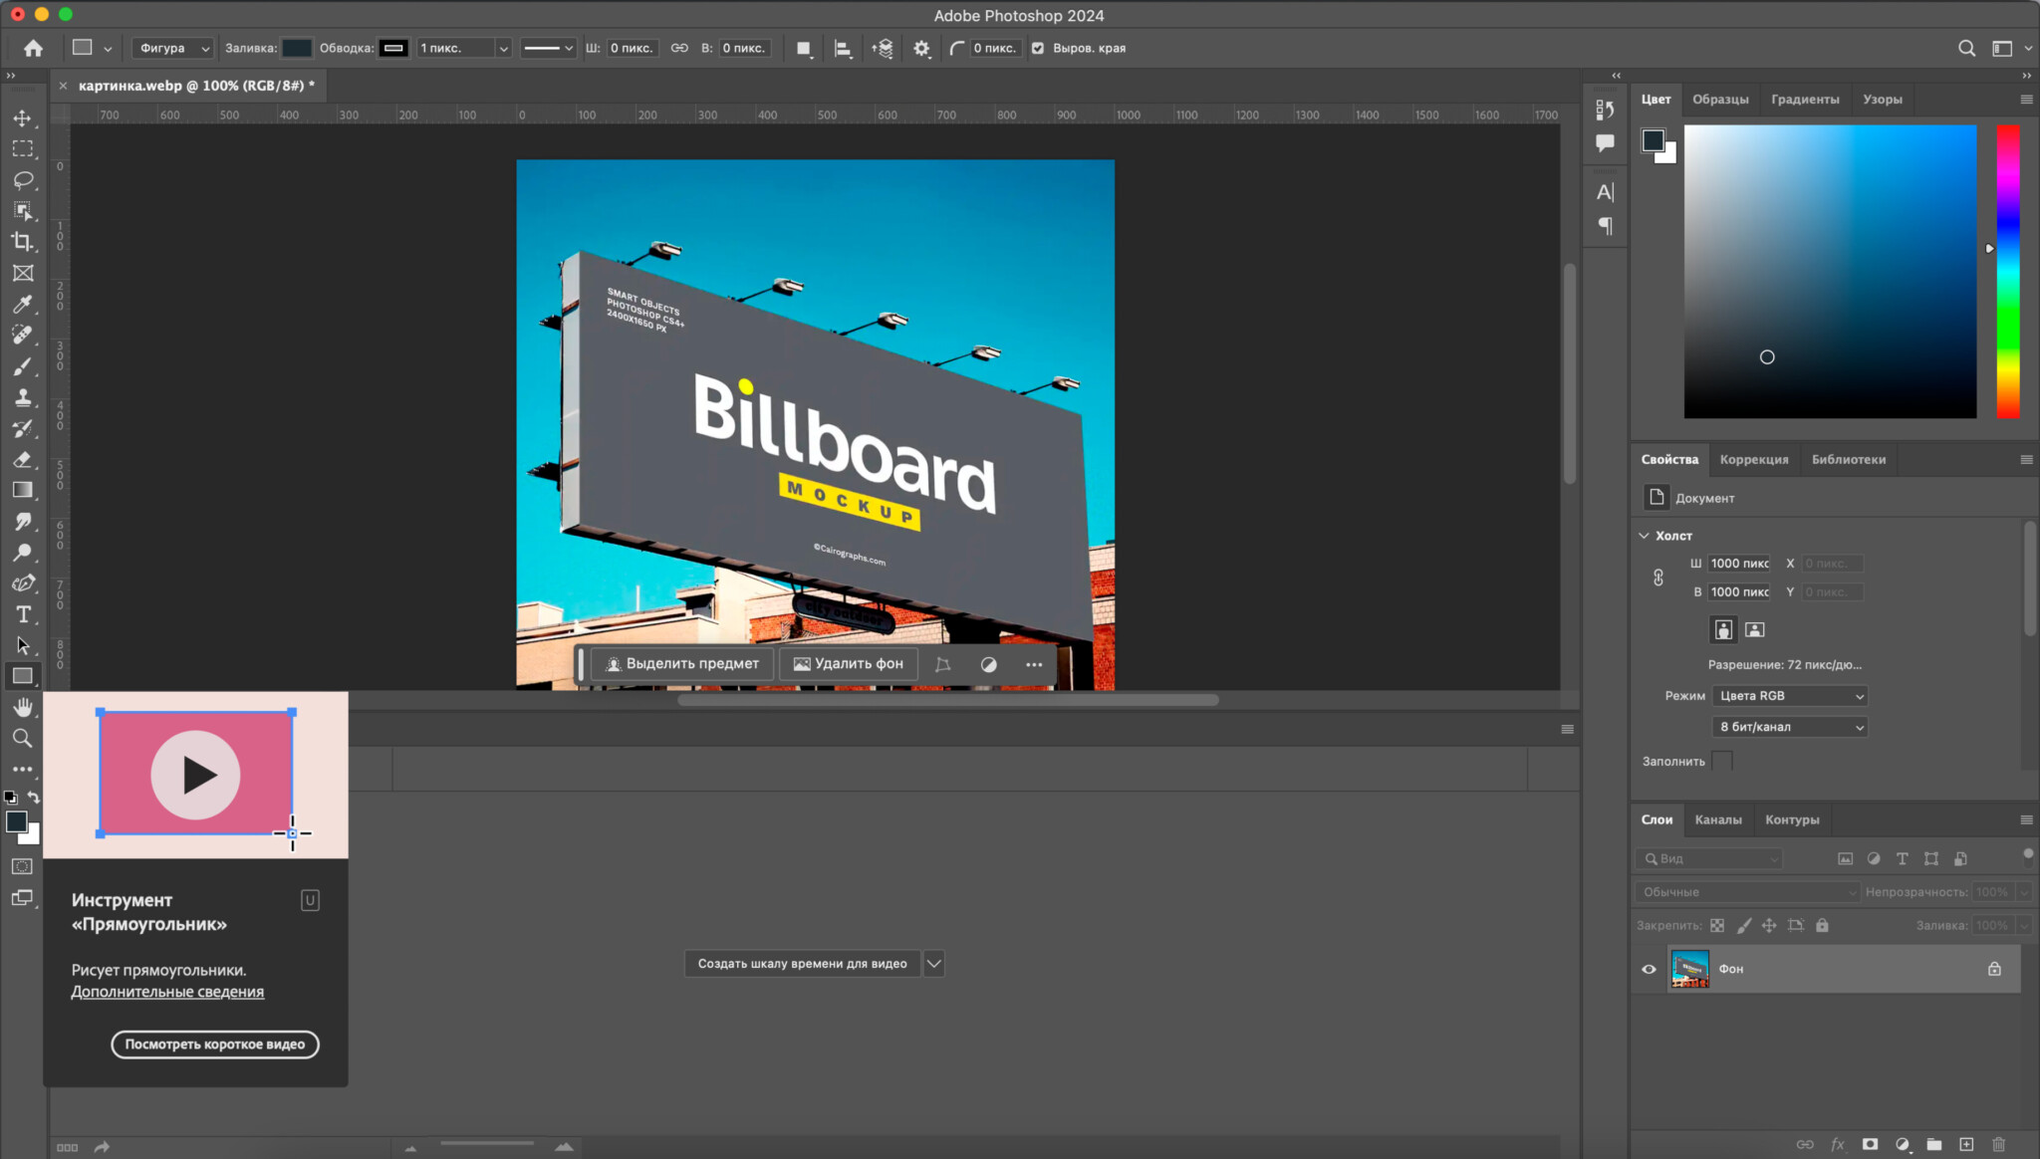
Task: Collapse the Холст section
Action: 1645,536
